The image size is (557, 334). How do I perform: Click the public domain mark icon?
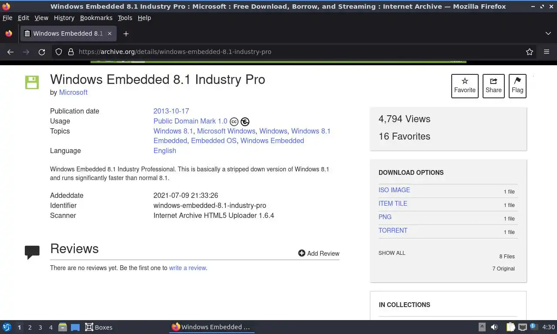click(x=245, y=122)
